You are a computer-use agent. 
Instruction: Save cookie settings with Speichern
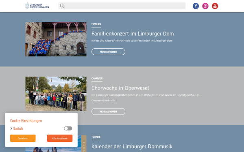(23, 138)
